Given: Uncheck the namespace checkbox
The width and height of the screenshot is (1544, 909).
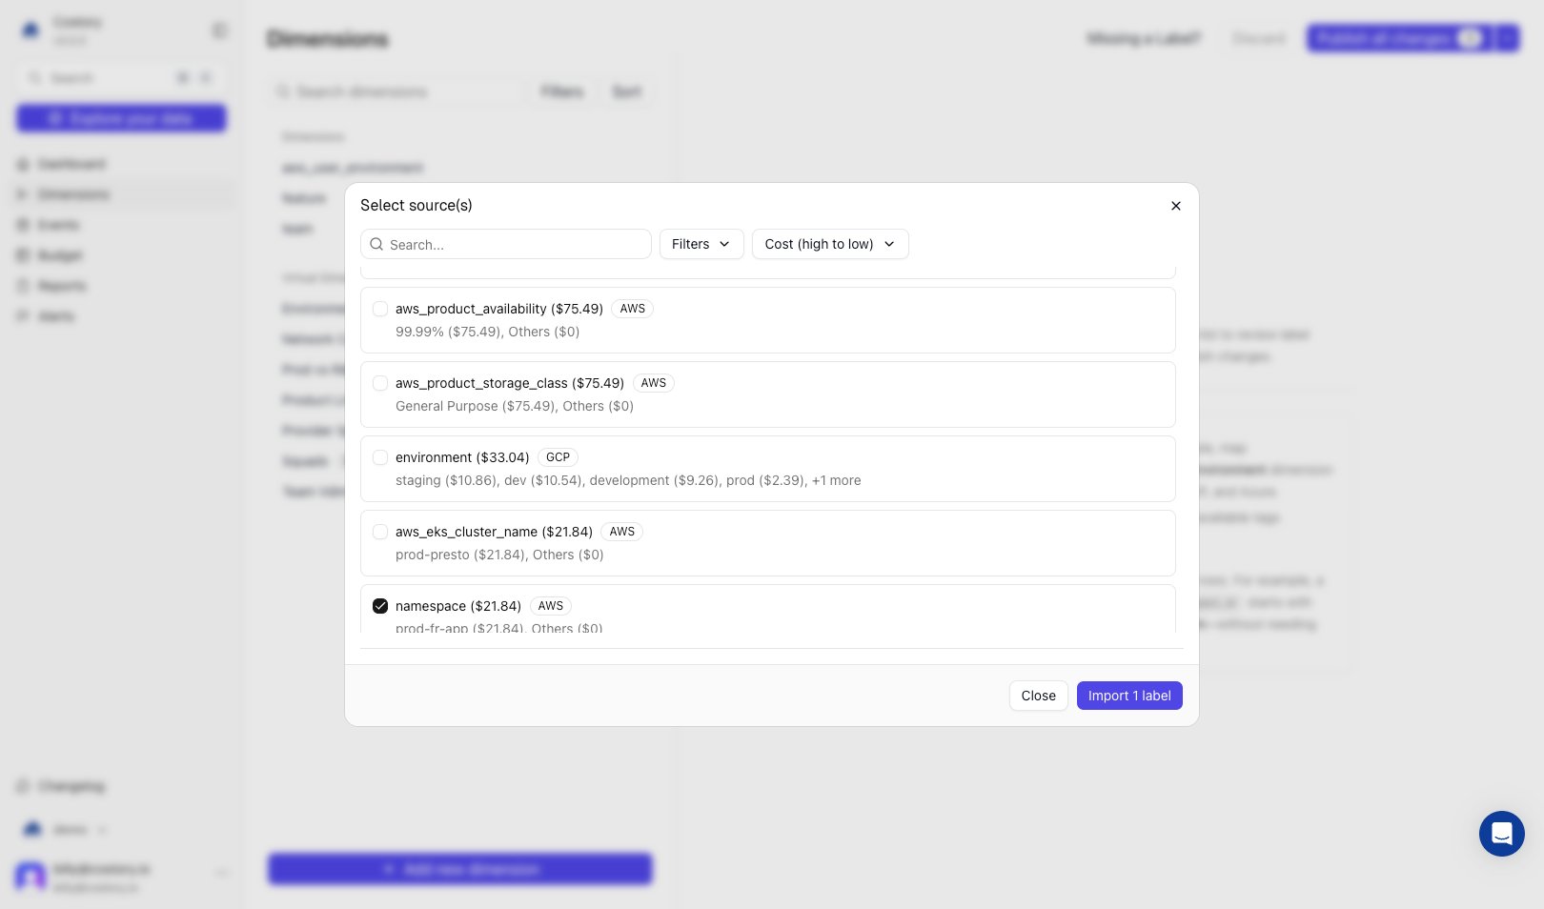Looking at the screenshot, I should pos(380,606).
